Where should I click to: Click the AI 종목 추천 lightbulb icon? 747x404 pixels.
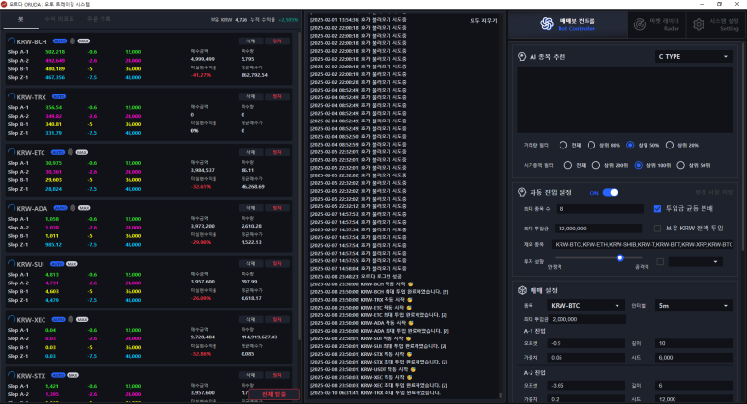click(x=522, y=57)
